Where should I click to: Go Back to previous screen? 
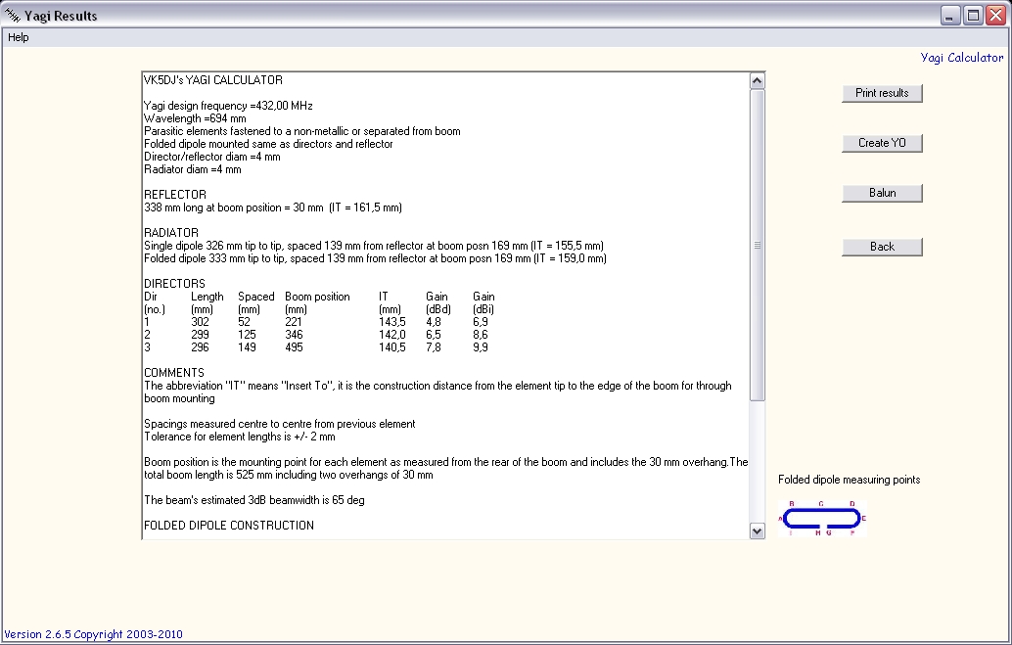pyautogui.click(x=882, y=247)
